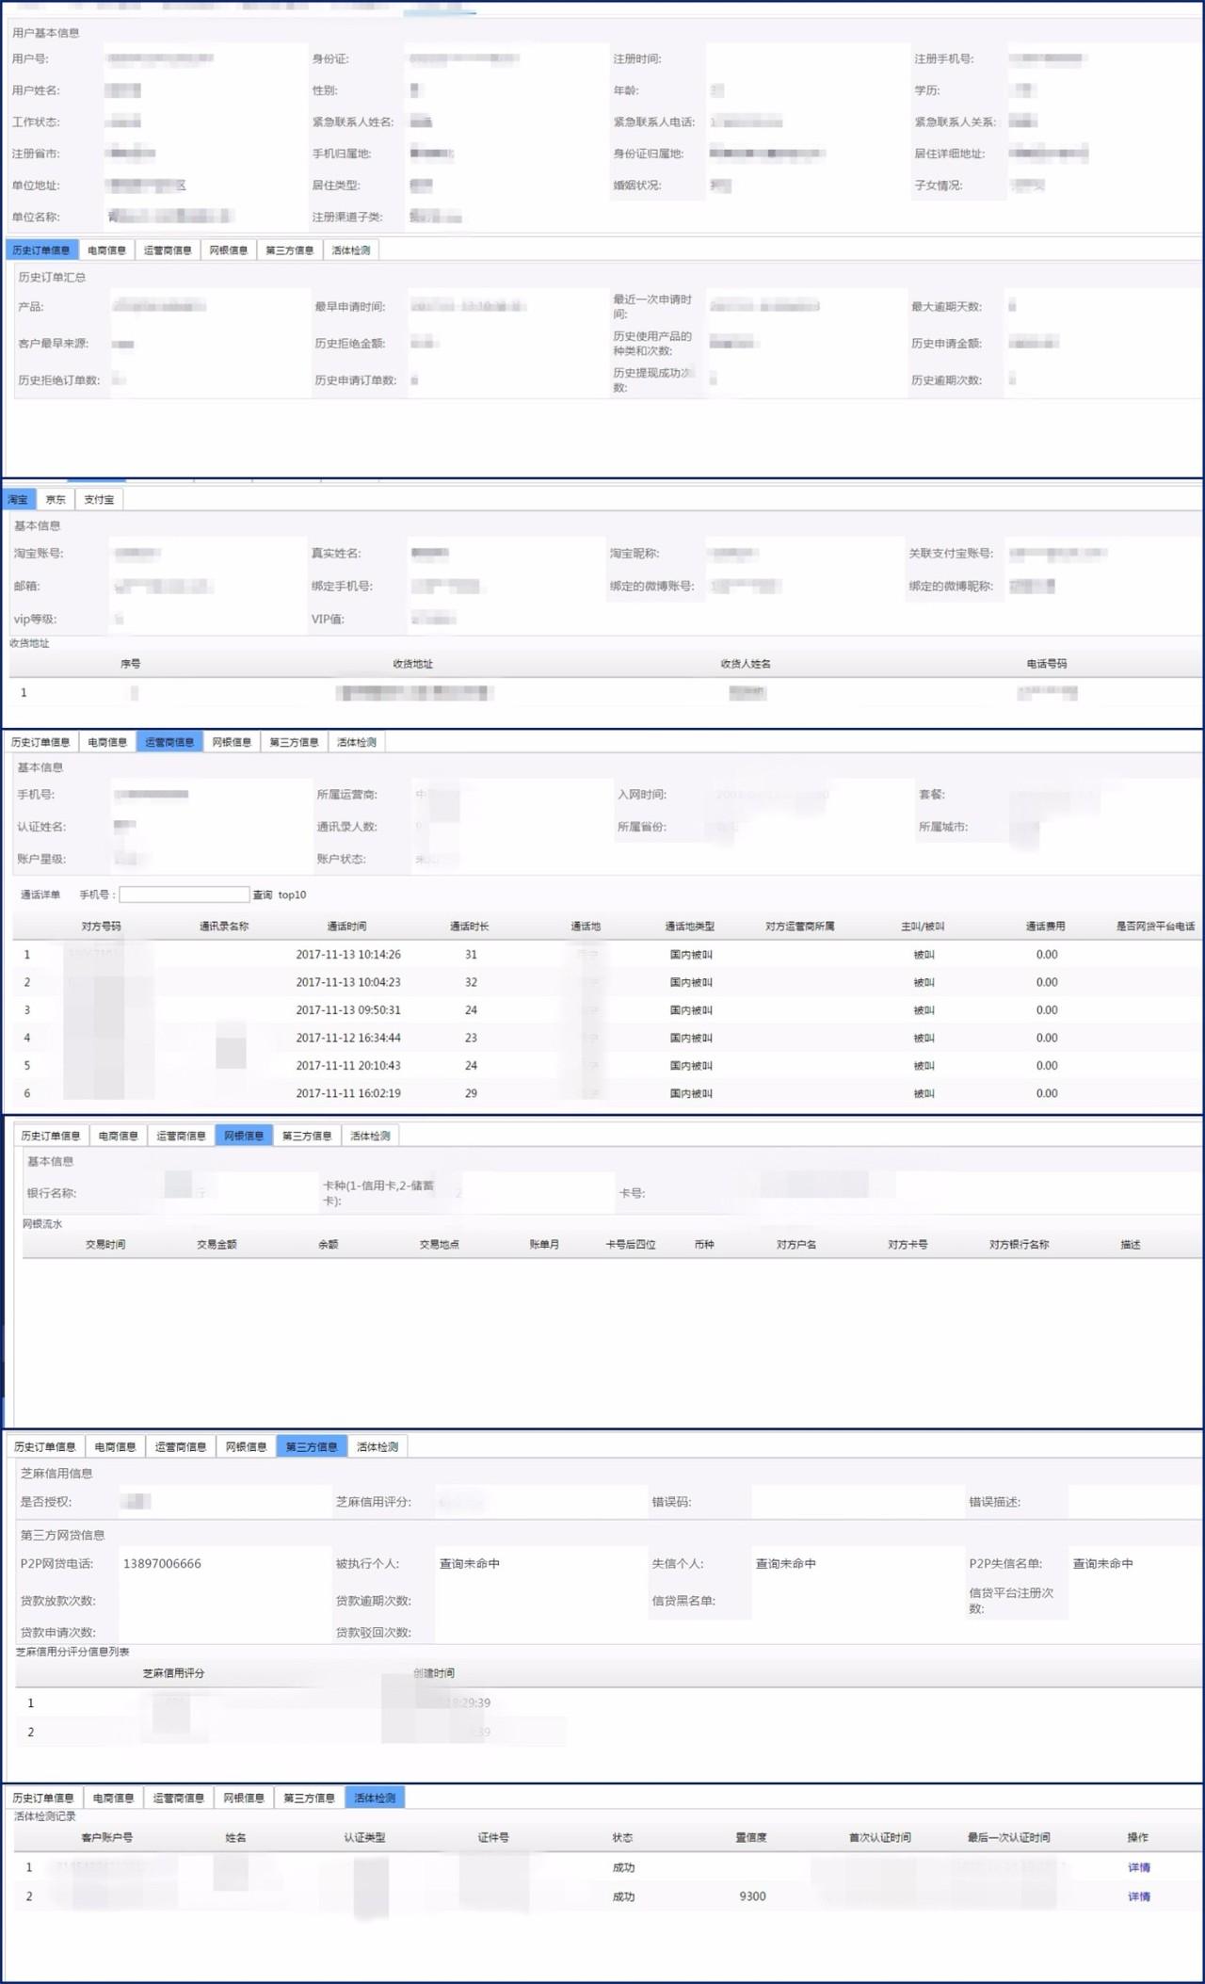Click the 通话地类型 column header
This screenshot has width=1205, height=1984.
coord(690,927)
